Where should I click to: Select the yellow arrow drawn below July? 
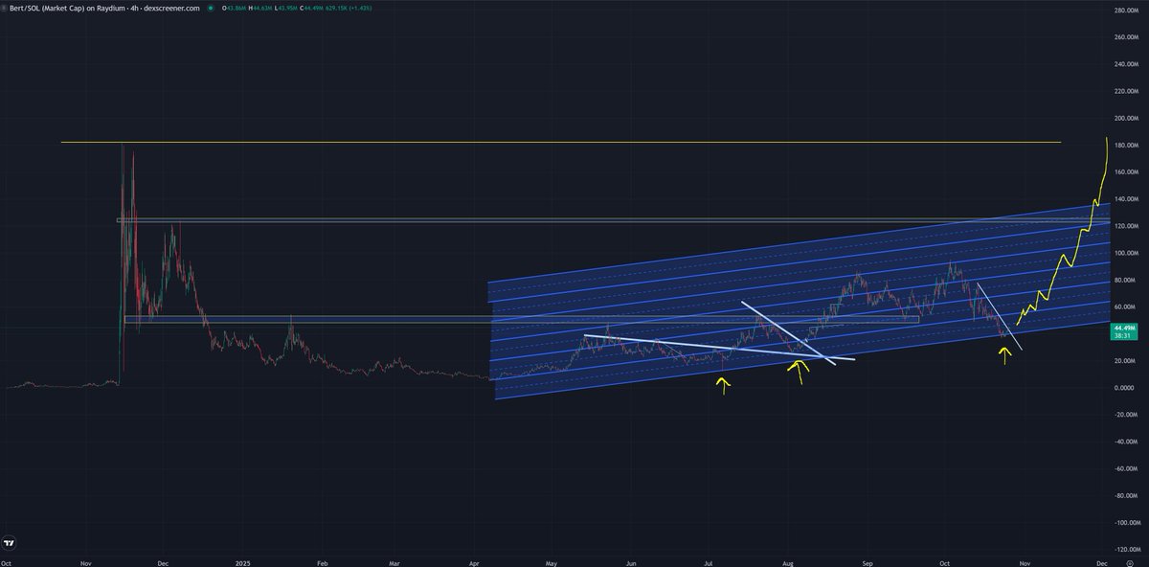(x=723, y=384)
